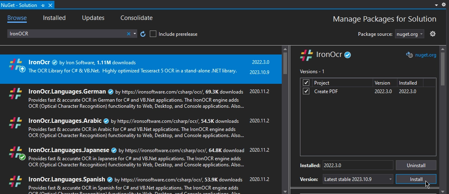Click the IronOcr.Languages.Japanese package icon
Image resolution: width=449 pixels, height=194 pixels.
pyautogui.click(x=16, y=153)
